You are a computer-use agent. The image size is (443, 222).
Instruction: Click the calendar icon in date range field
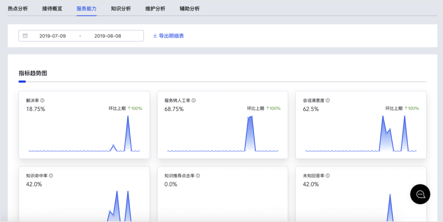pos(25,36)
